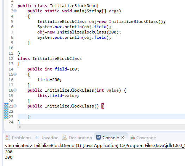This screenshot has width=185, height=166.
Task: Click line number 14 in the gutter
Action: [x=11, y=69]
